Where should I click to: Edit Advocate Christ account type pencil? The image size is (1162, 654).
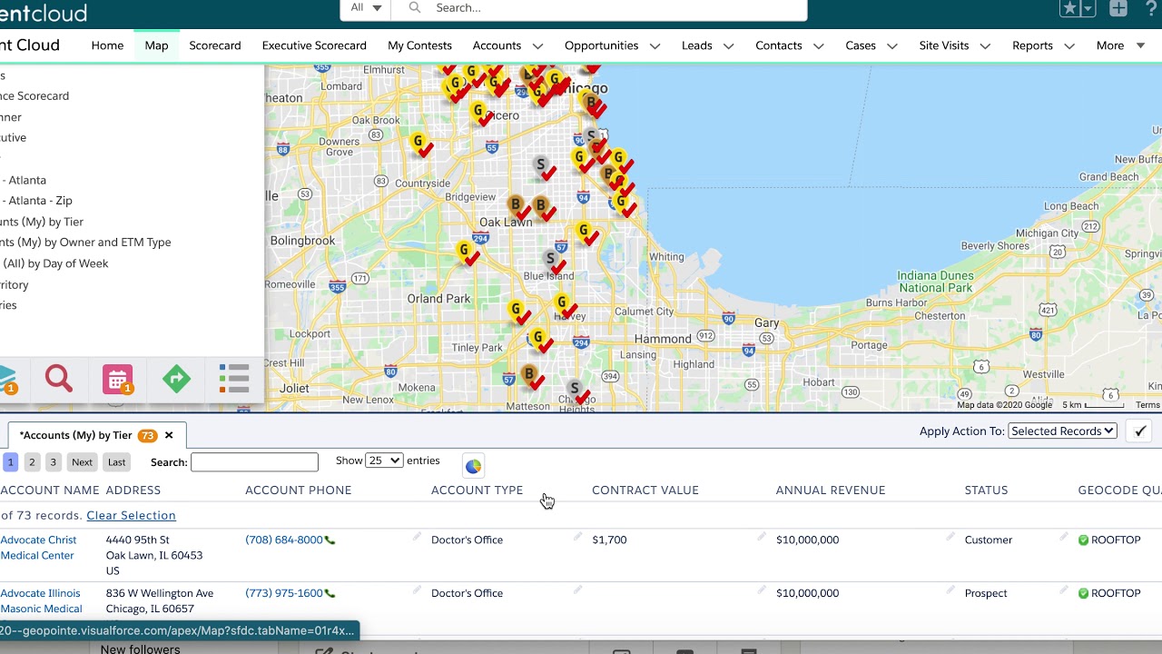pos(577,537)
